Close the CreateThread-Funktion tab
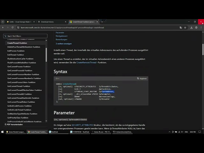Image resolution: width=204 pixels, height=153 pixels. point(97,22)
